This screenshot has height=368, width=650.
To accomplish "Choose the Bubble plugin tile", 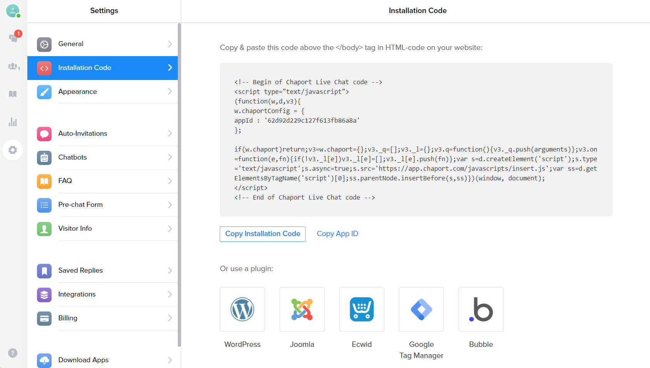I will (481, 309).
